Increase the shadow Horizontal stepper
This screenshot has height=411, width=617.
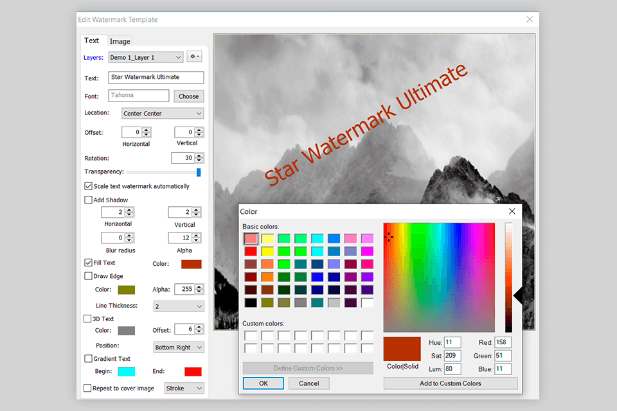pyautogui.click(x=129, y=209)
